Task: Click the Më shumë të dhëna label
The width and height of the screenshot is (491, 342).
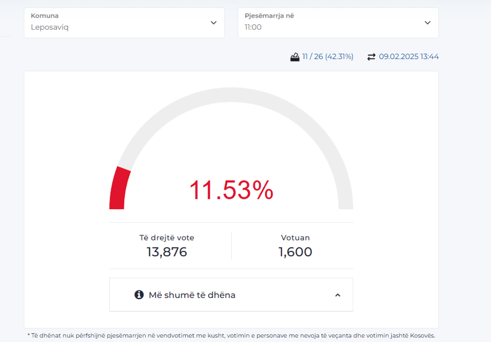Action: (192, 295)
